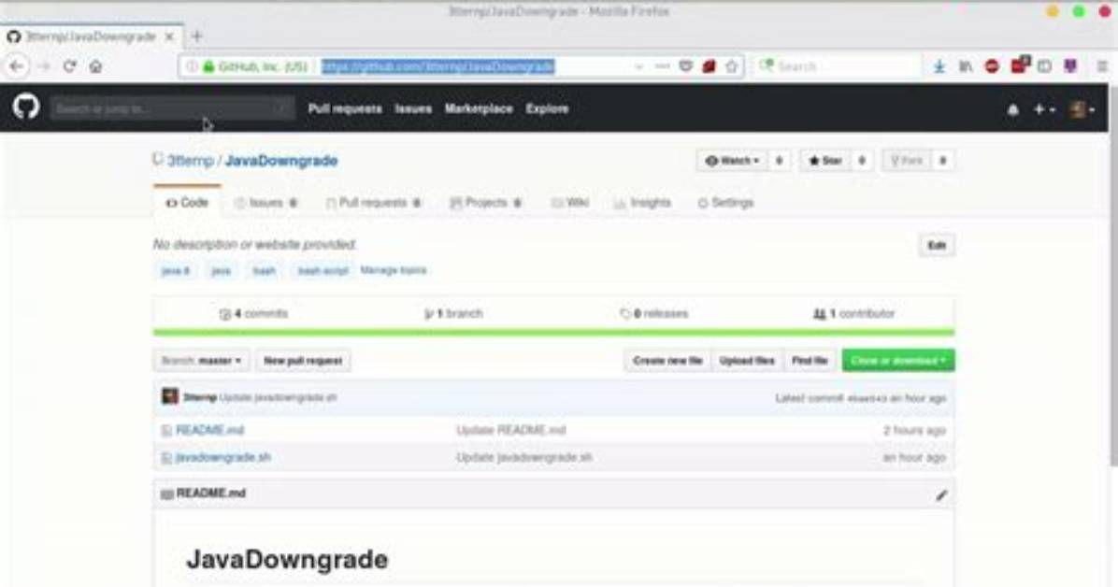Click the notifications bell icon
This screenshot has width=1118, height=587.
click(1012, 109)
